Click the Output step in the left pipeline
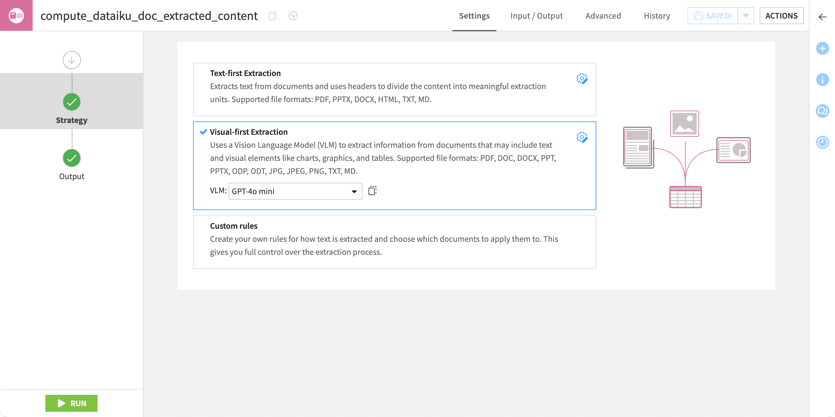835x417 pixels. point(71,158)
